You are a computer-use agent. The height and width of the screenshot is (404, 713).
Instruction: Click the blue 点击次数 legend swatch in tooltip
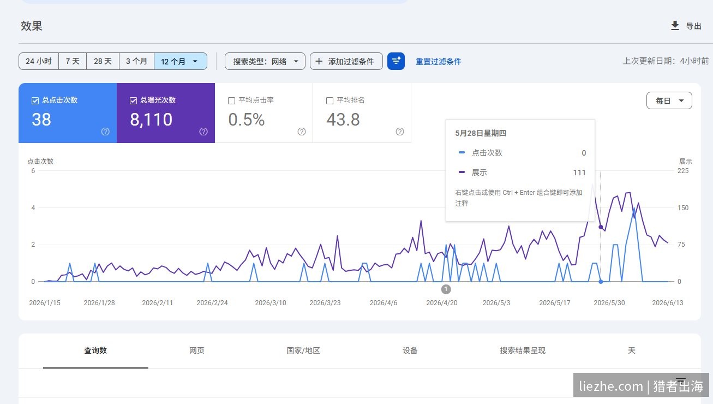[x=462, y=153]
